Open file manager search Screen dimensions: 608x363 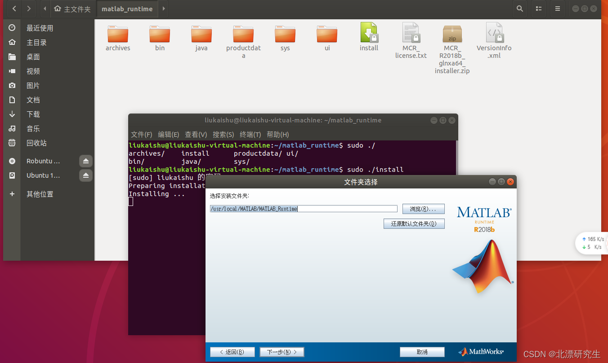(x=520, y=9)
